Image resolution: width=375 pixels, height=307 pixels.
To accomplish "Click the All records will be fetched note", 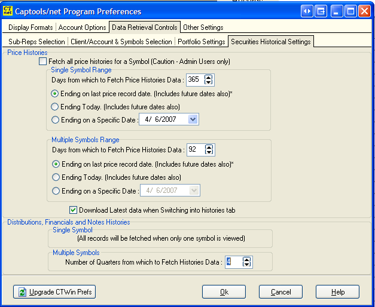I will pyautogui.click(x=161, y=238).
